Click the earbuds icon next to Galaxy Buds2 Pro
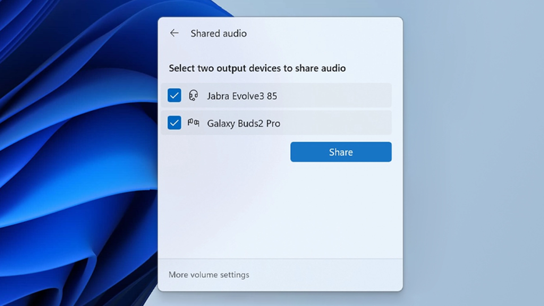The image size is (544, 306). (194, 123)
